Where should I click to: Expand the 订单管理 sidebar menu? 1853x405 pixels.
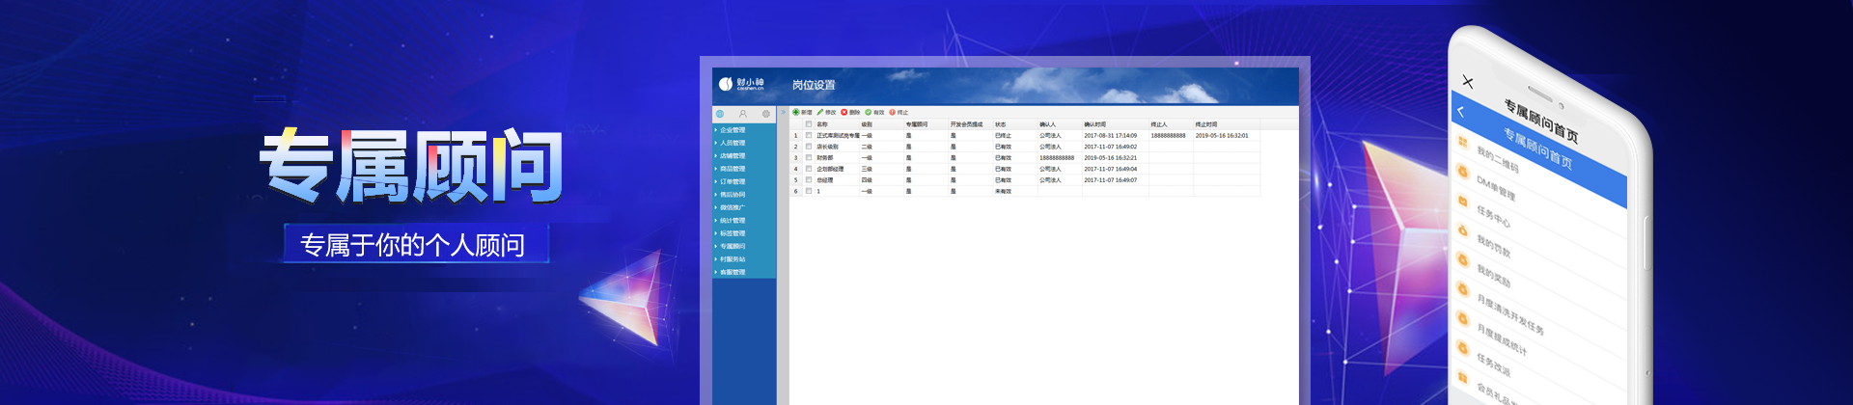click(732, 181)
